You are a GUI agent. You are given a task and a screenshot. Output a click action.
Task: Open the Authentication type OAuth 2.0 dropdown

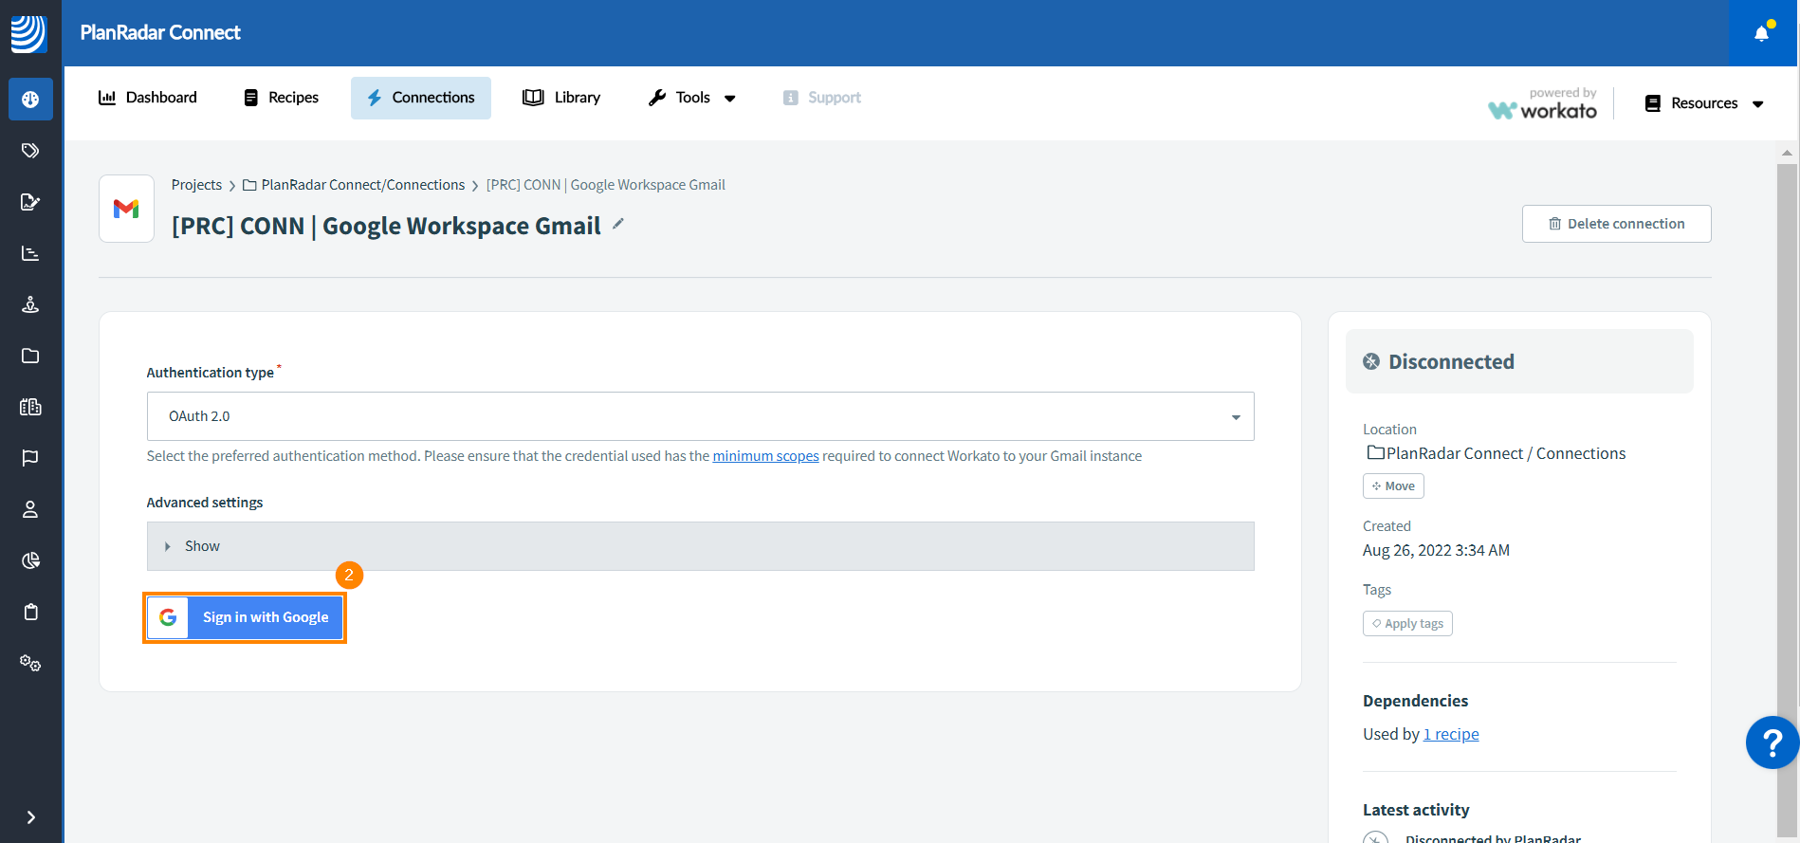(x=700, y=416)
